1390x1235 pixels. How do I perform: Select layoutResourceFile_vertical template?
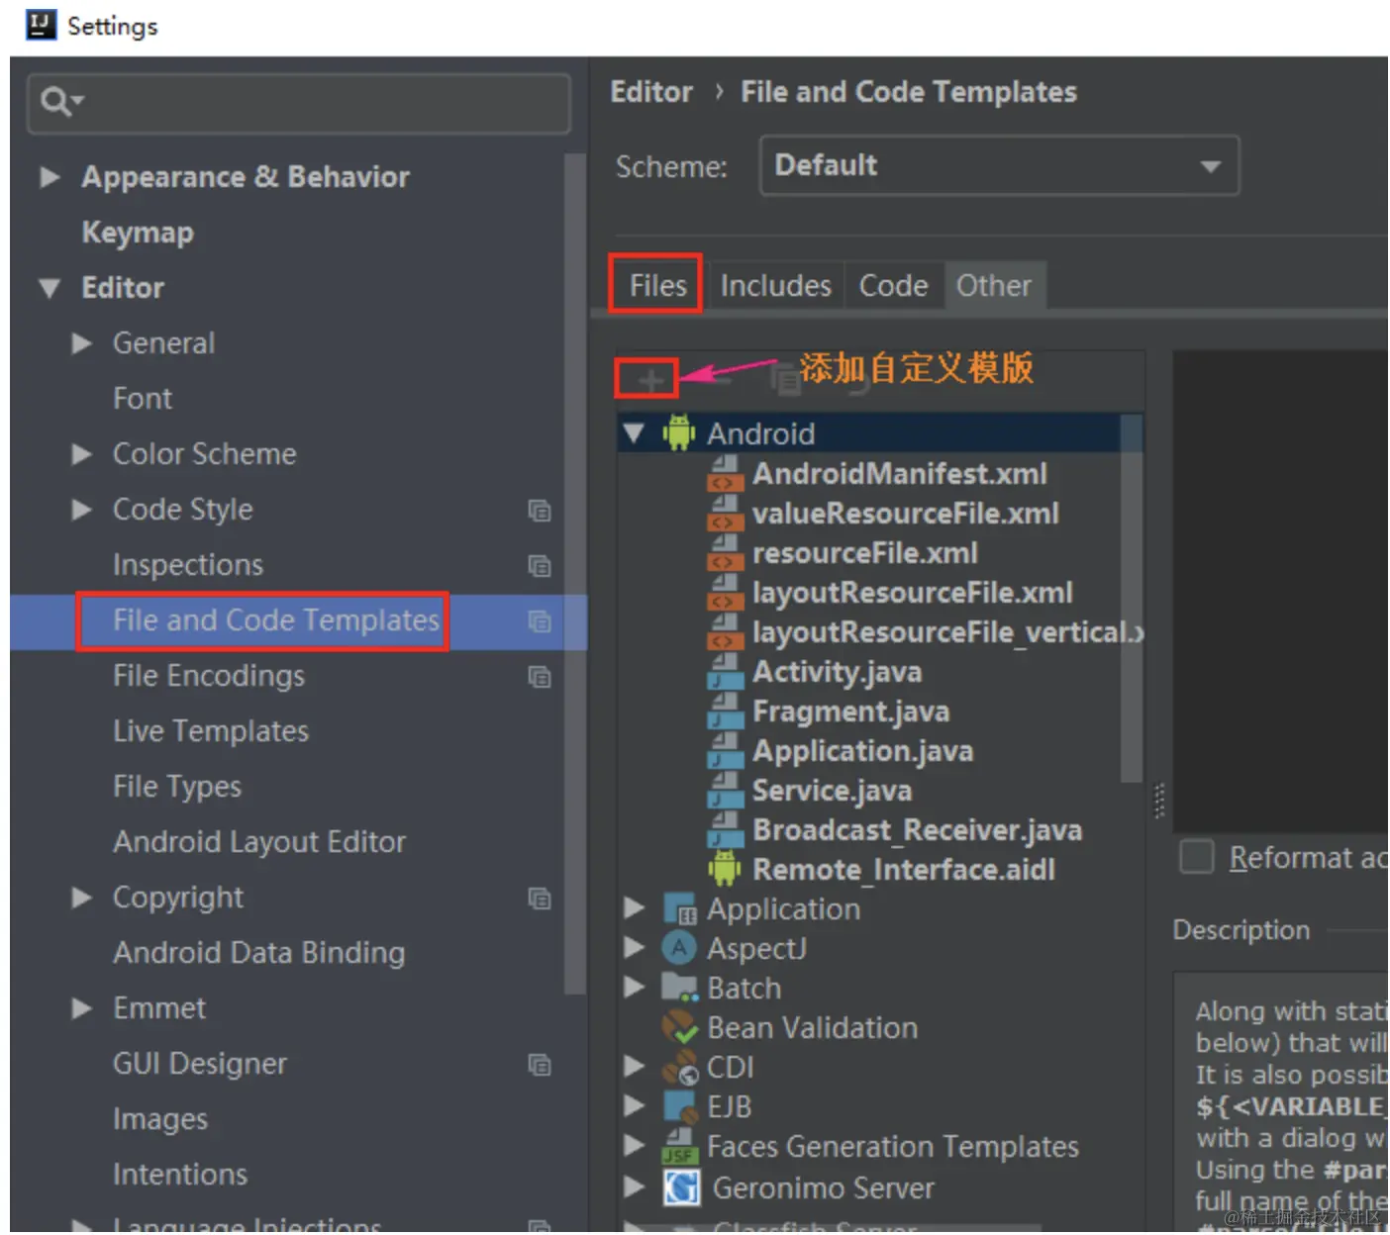click(x=947, y=632)
